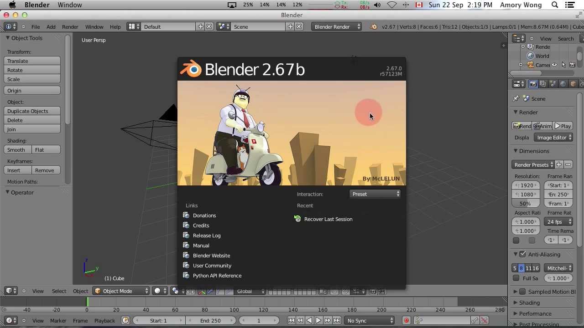Screen dimensions: 584x328
Task: Open the Image Editor display dropdown
Action: click(554, 138)
